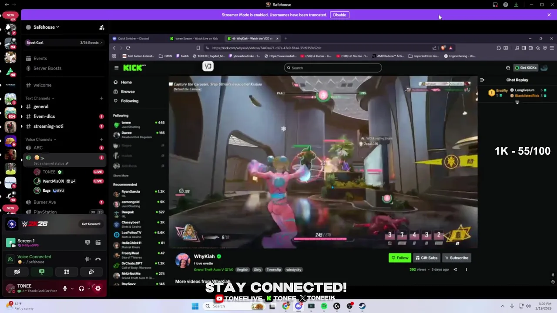Open asmongold in the Recommended list

pyautogui.click(x=138, y=204)
